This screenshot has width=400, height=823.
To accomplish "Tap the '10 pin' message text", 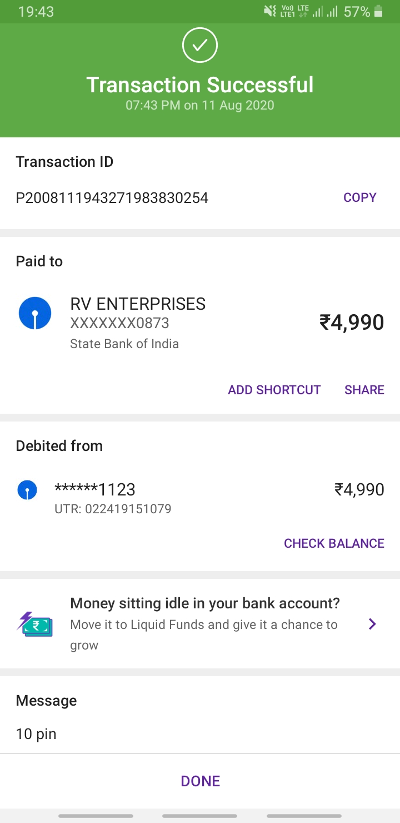I will 36,734.
